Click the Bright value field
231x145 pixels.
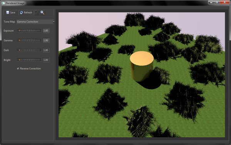point(46,60)
